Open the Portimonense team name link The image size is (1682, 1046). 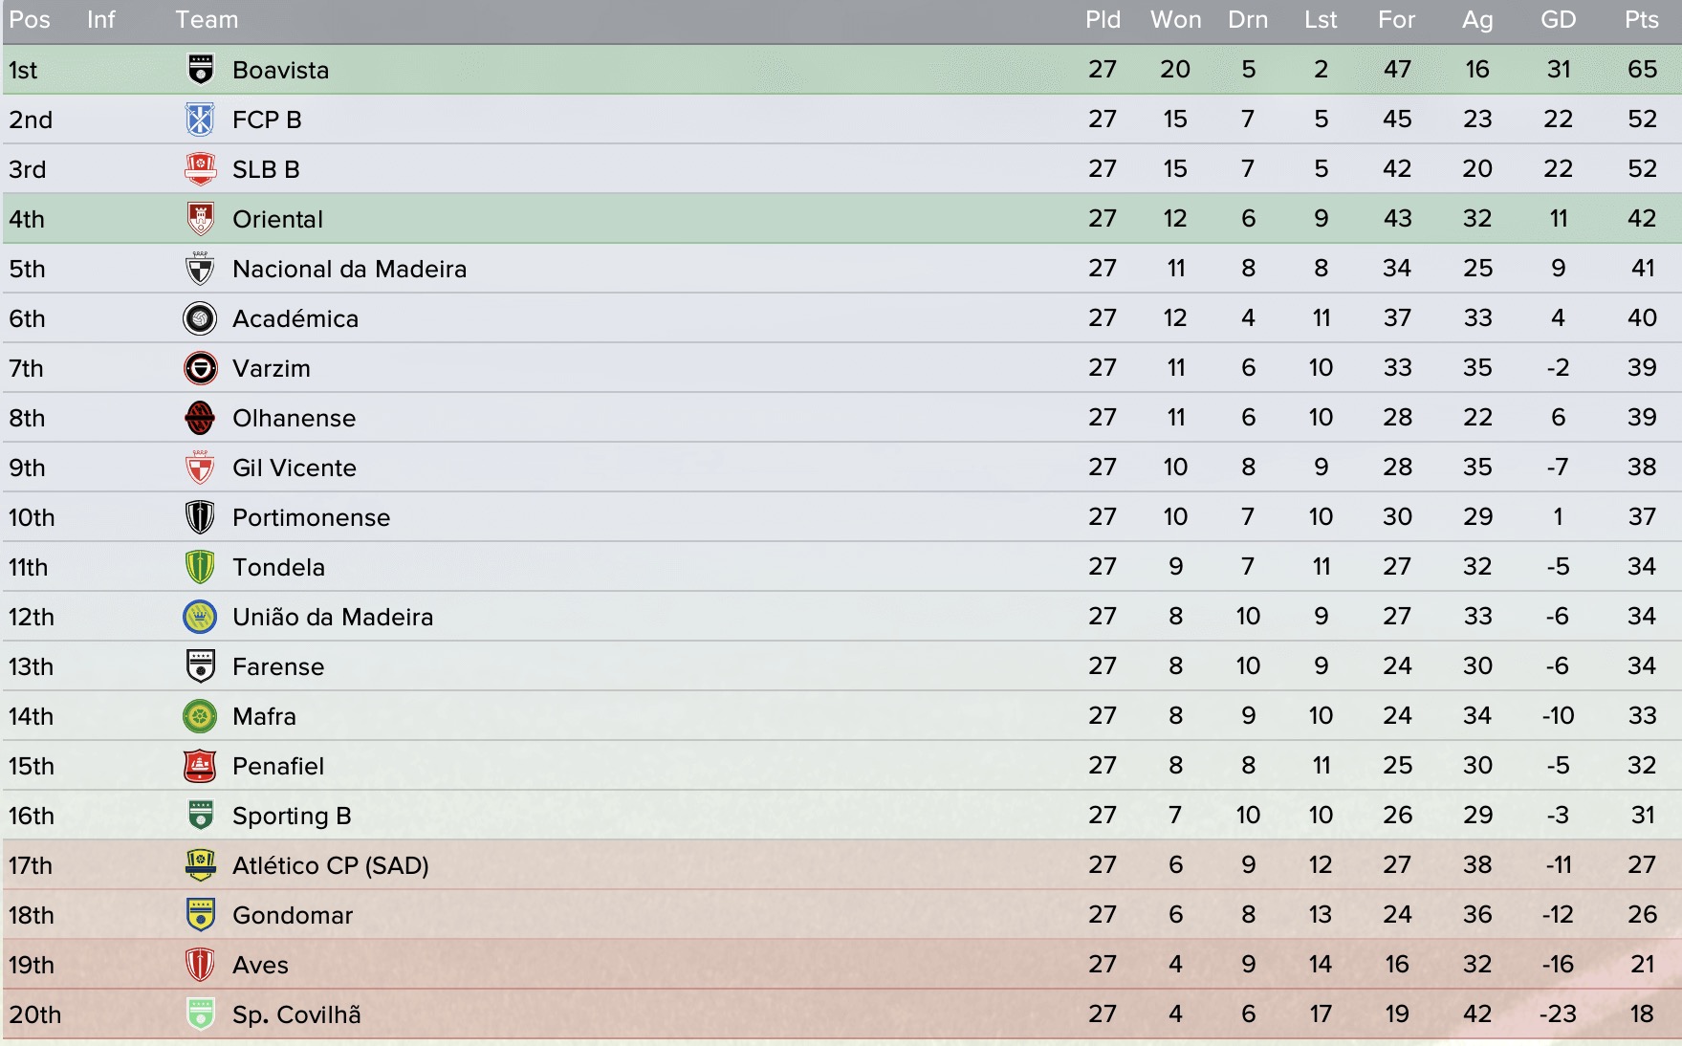(311, 517)
